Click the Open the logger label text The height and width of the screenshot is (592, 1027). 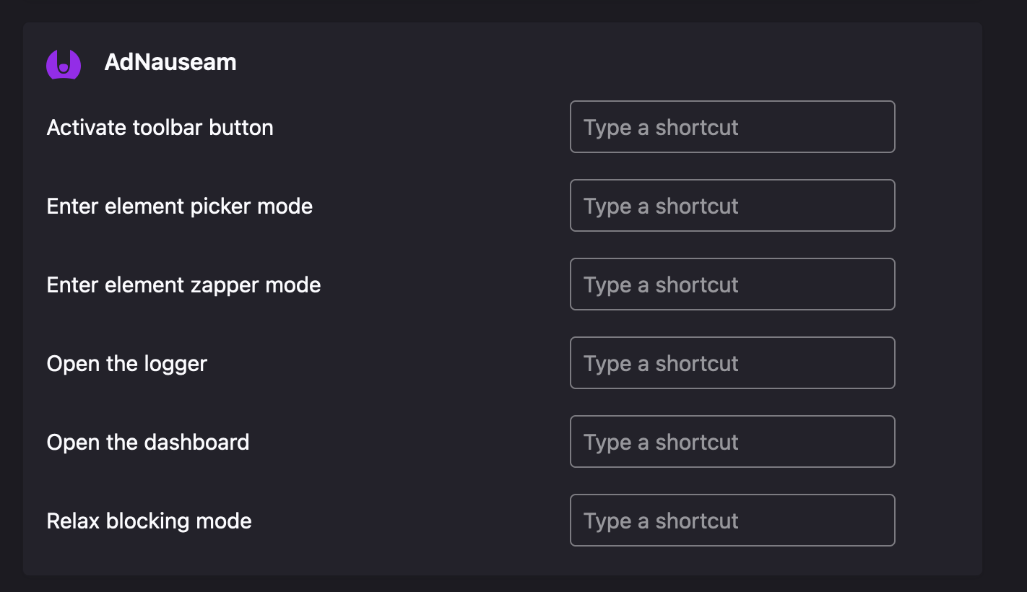[x=126, y=363]
